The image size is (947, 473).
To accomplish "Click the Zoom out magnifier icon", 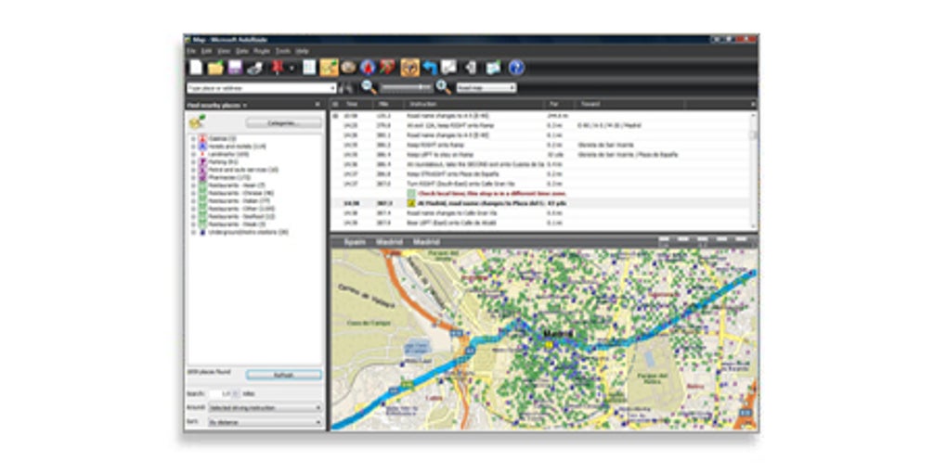I will coord(369,87).
